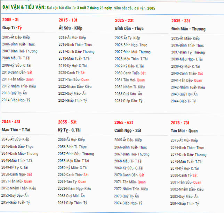Select row '2038-Mậu Ngọ- T.Tài'

(187, 59)
